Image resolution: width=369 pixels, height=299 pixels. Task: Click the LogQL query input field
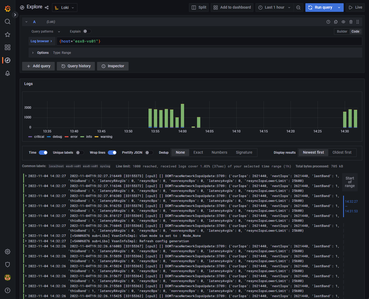point(209,41)
